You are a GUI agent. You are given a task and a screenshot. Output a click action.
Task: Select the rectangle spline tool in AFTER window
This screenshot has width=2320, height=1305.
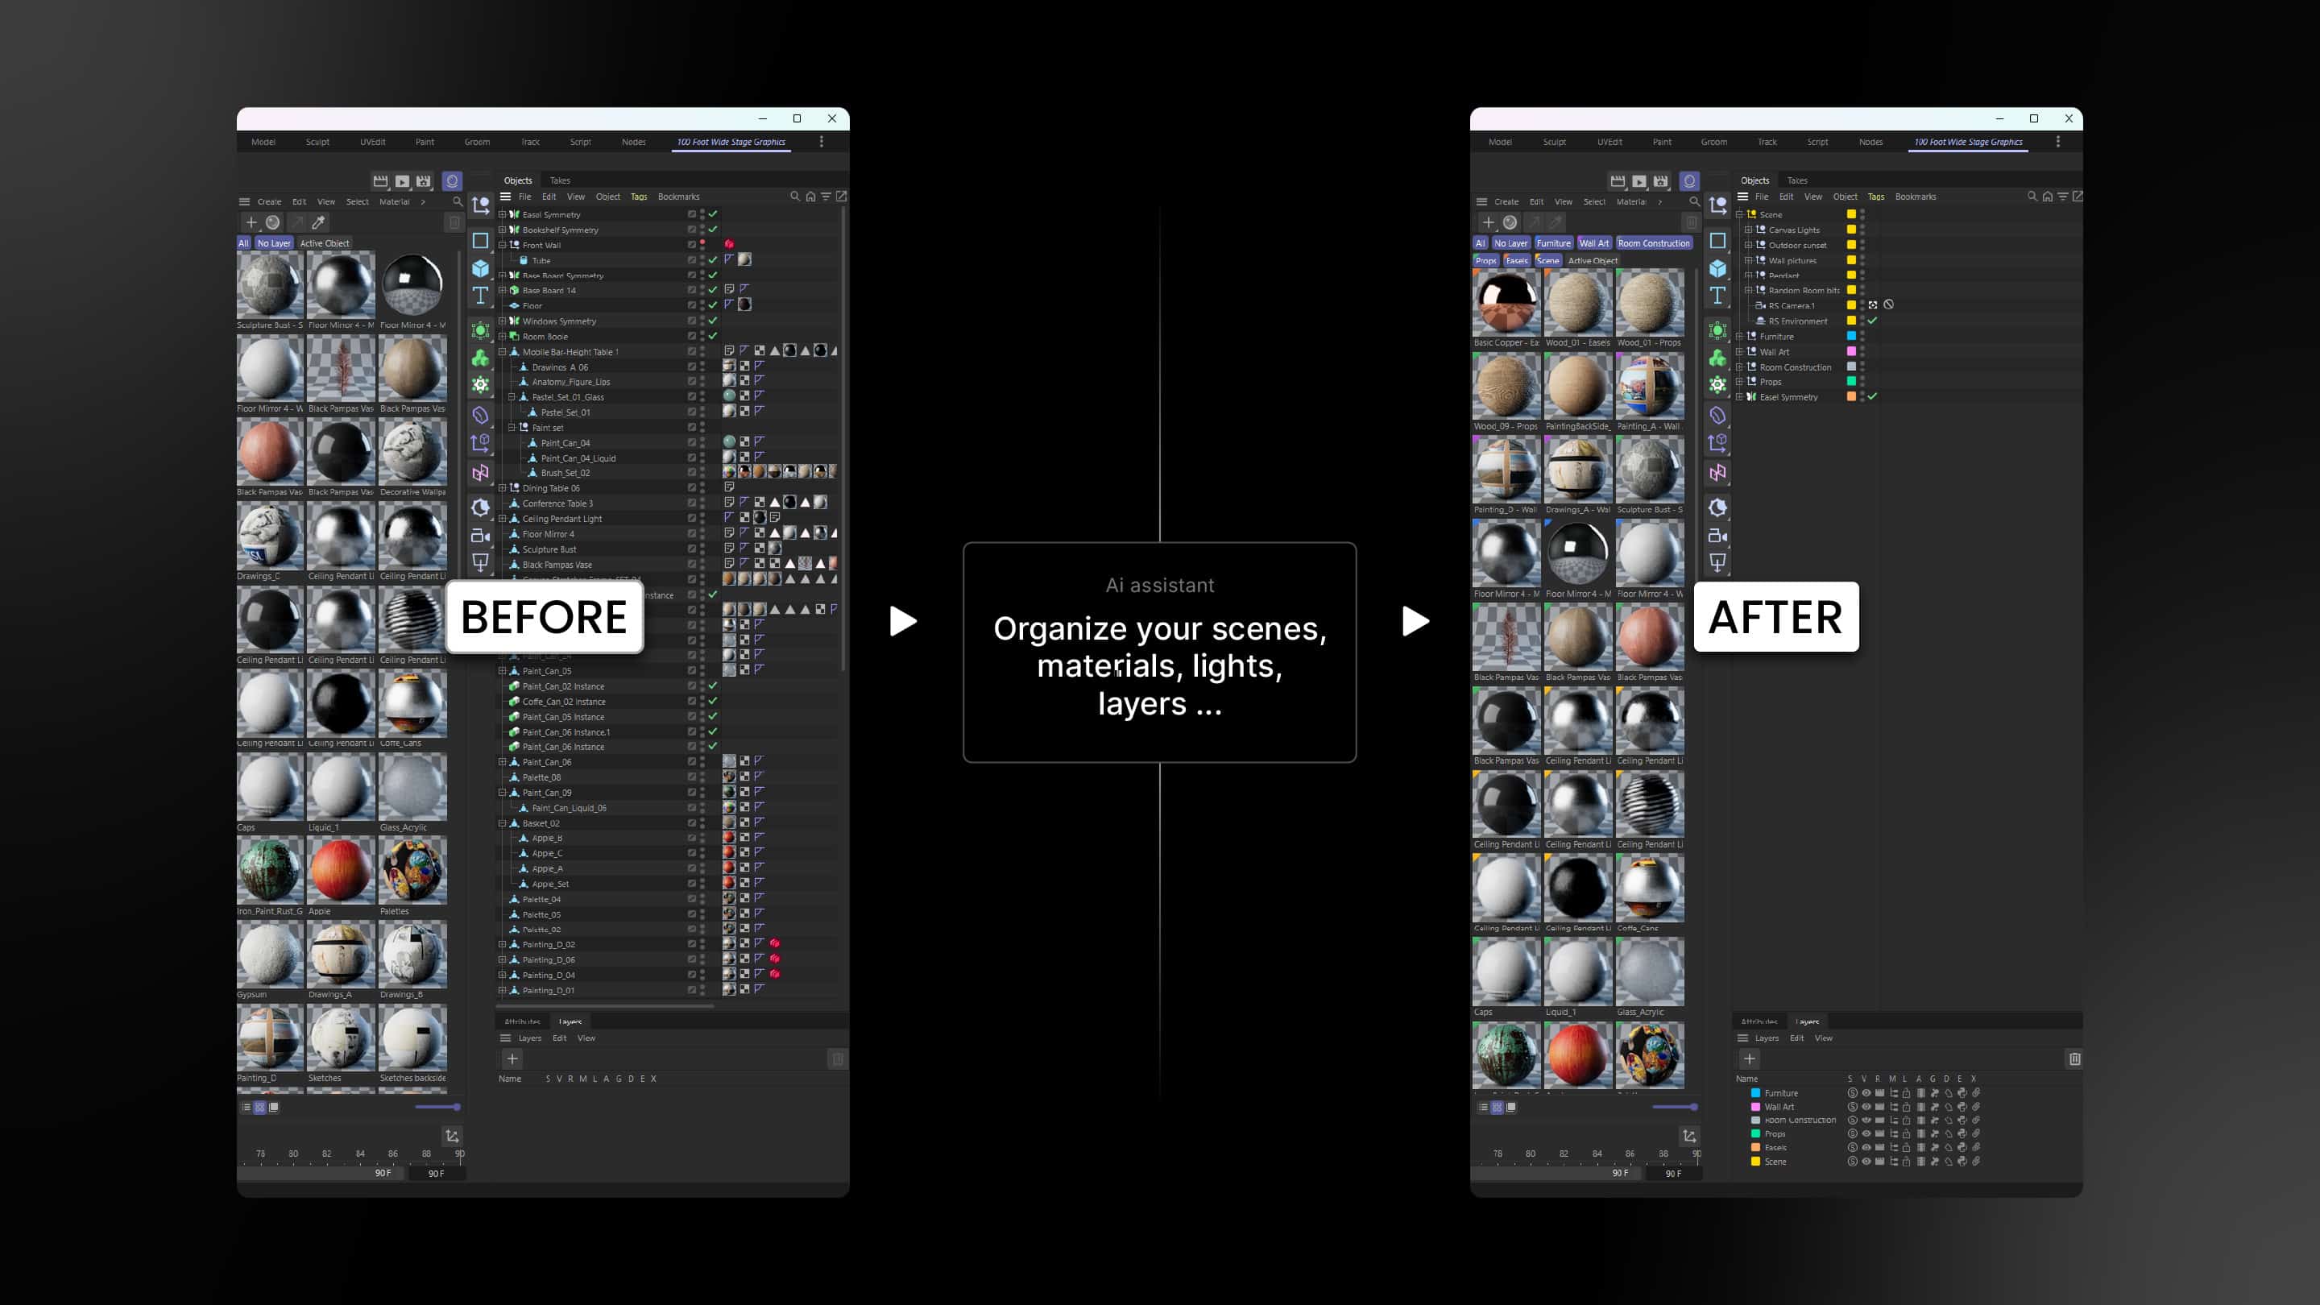1717,242
